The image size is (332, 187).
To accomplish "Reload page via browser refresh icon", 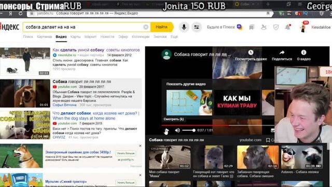I will pyautogui.click(x=20, y=14).
